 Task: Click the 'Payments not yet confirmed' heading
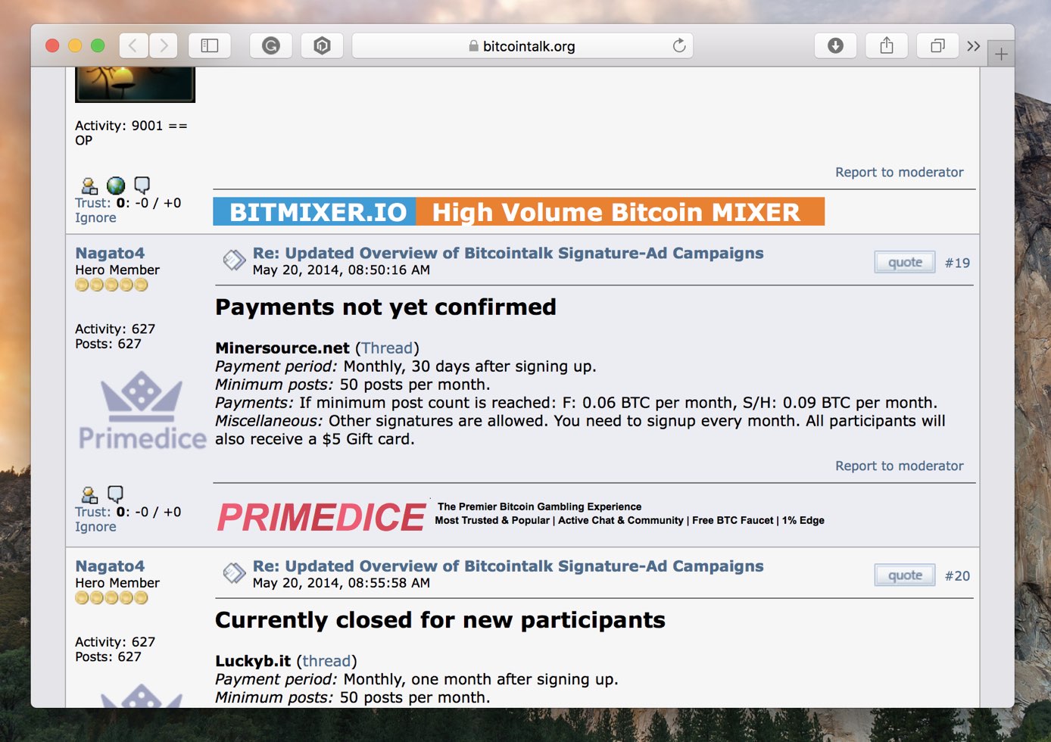click(385, 307)
